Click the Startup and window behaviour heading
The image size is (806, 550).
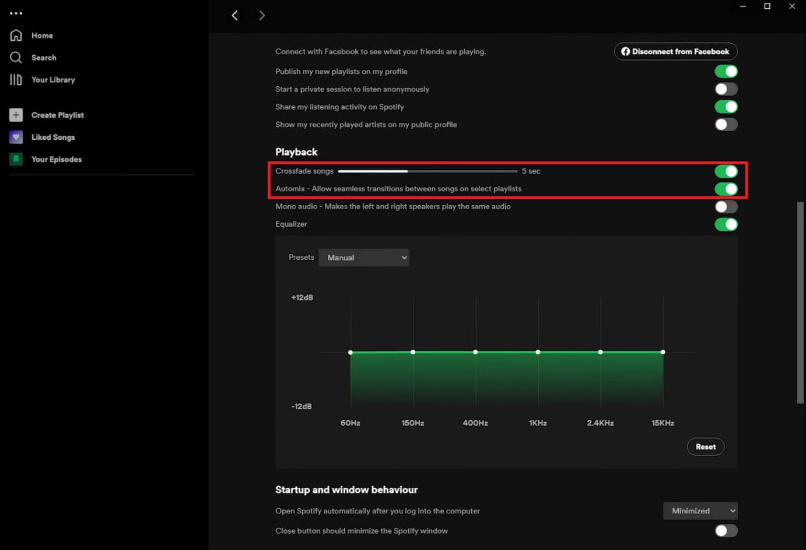click(x=346, y=490)
